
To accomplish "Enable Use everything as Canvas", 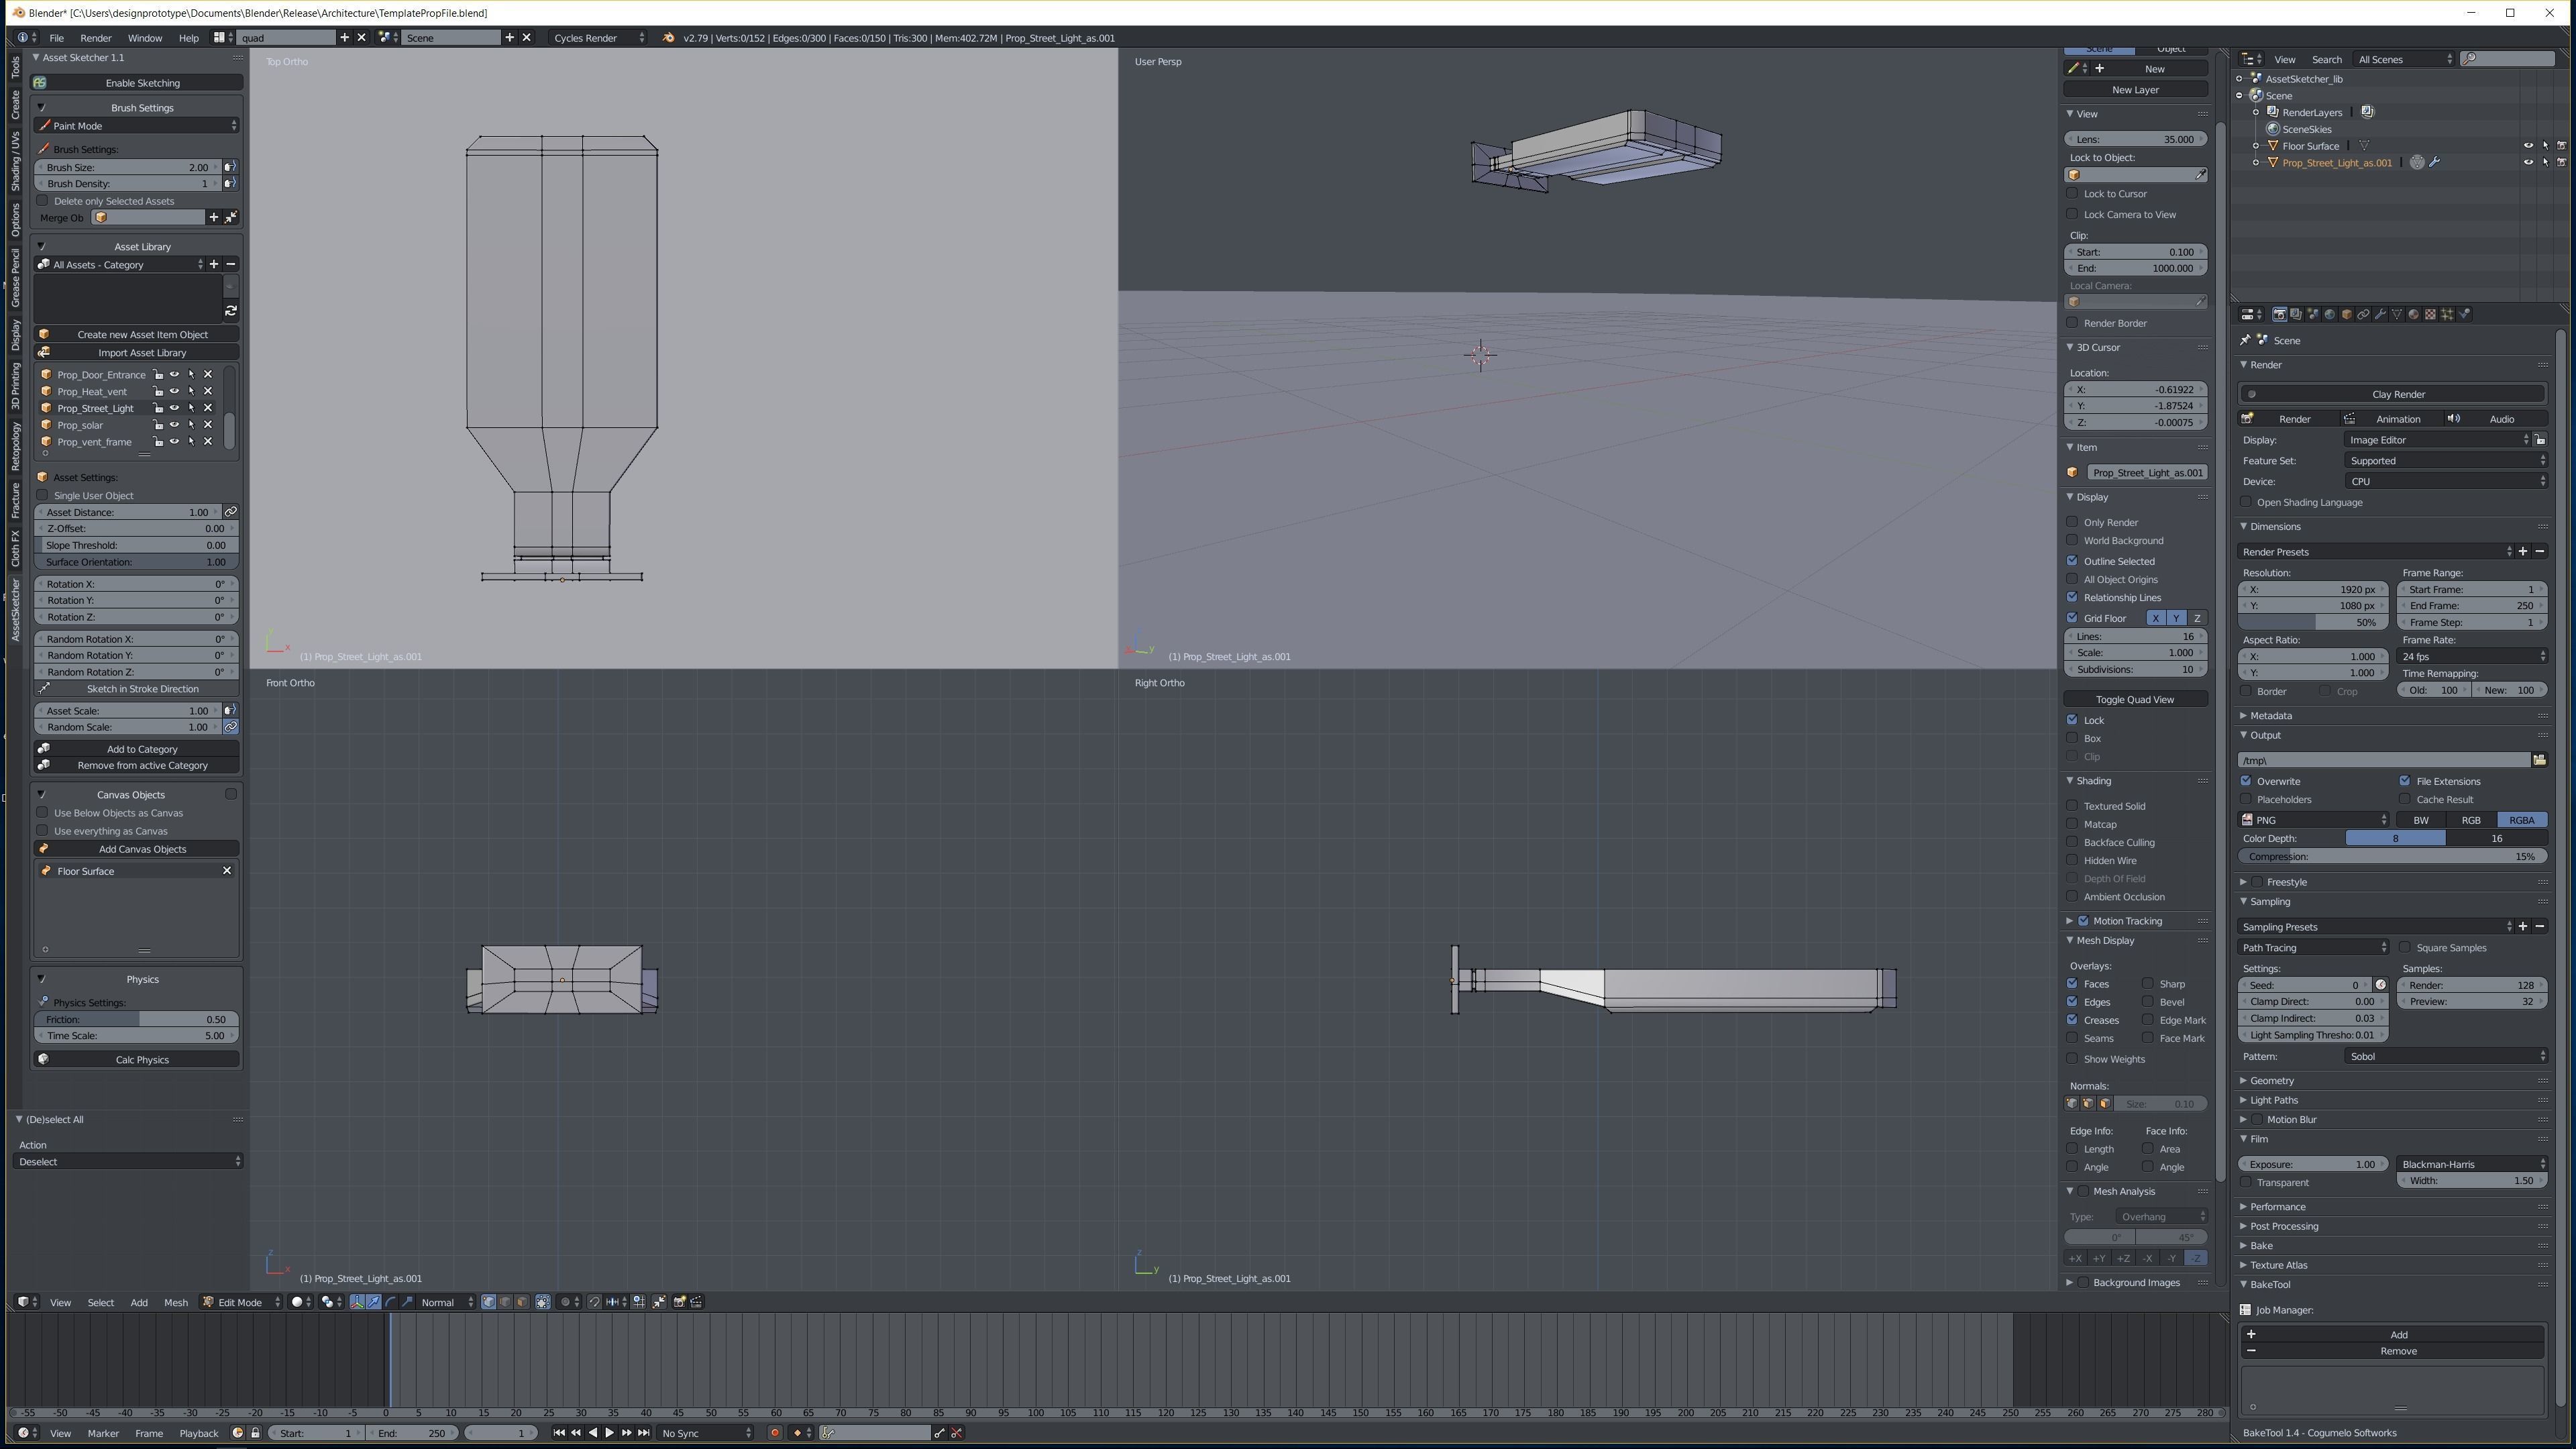I will (42, 831).
